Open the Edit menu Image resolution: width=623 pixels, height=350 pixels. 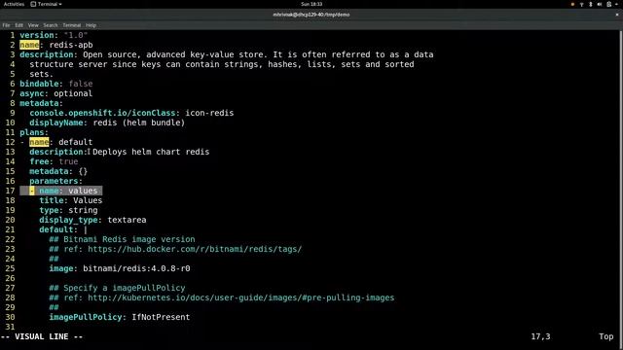point(18,25)
